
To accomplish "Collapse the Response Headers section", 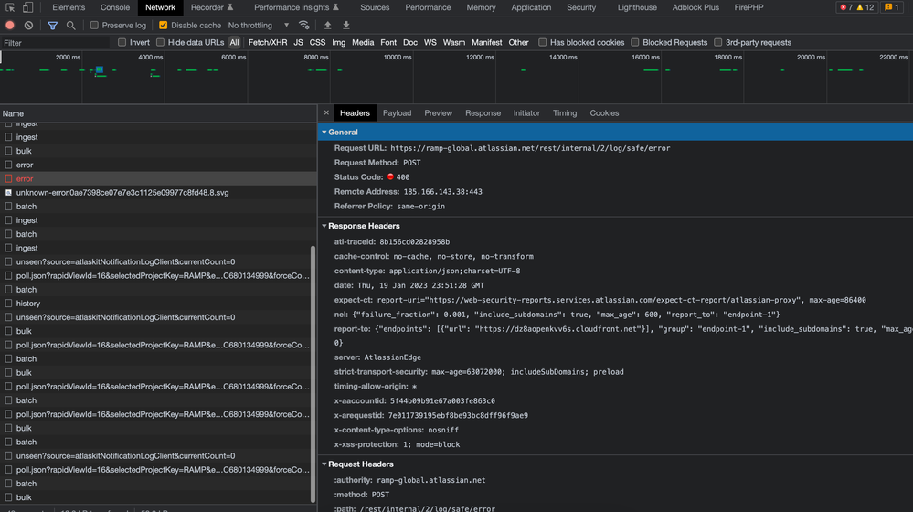I will click(324, 226).
